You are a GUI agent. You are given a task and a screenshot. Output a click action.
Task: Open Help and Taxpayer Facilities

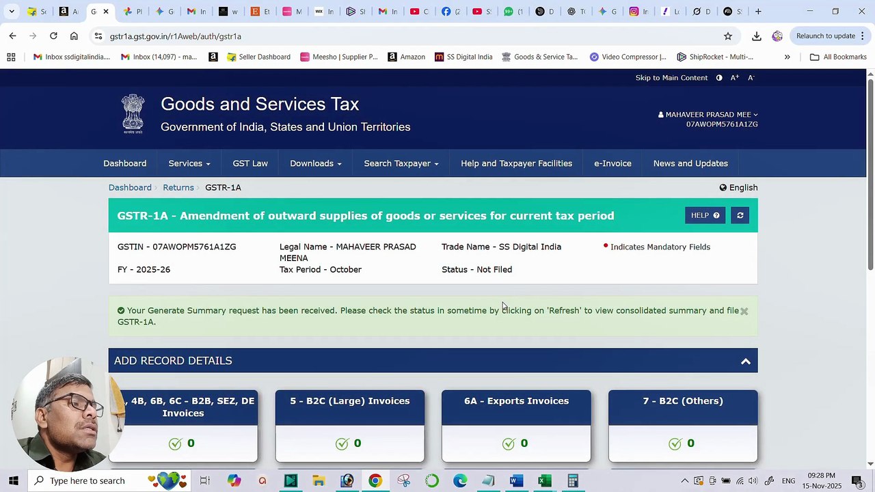coord(516,163)
